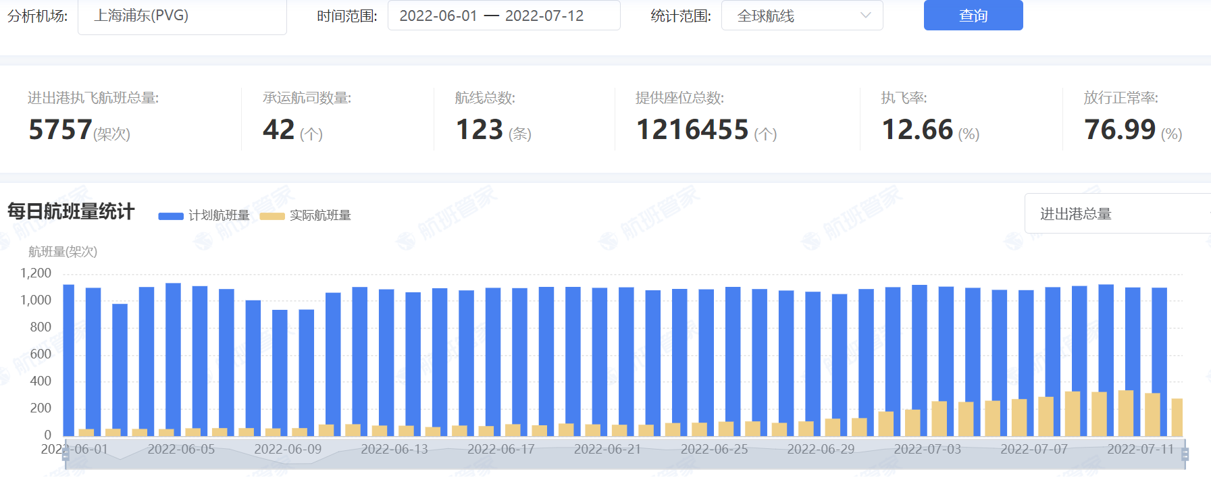Click the yellow 实际航班量 legend swatch
Screen dimensions: 1211x484
tap(272, 216)
